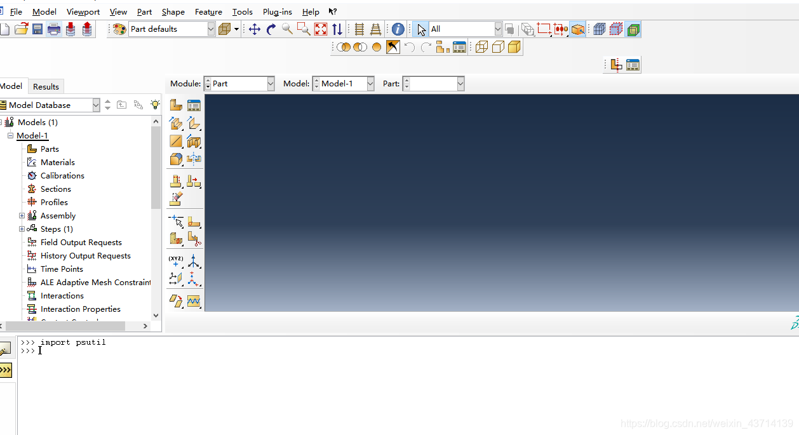Select Materials in the model tree
Image resolution: width=799 pixels, height=435 pixels.
57,162
